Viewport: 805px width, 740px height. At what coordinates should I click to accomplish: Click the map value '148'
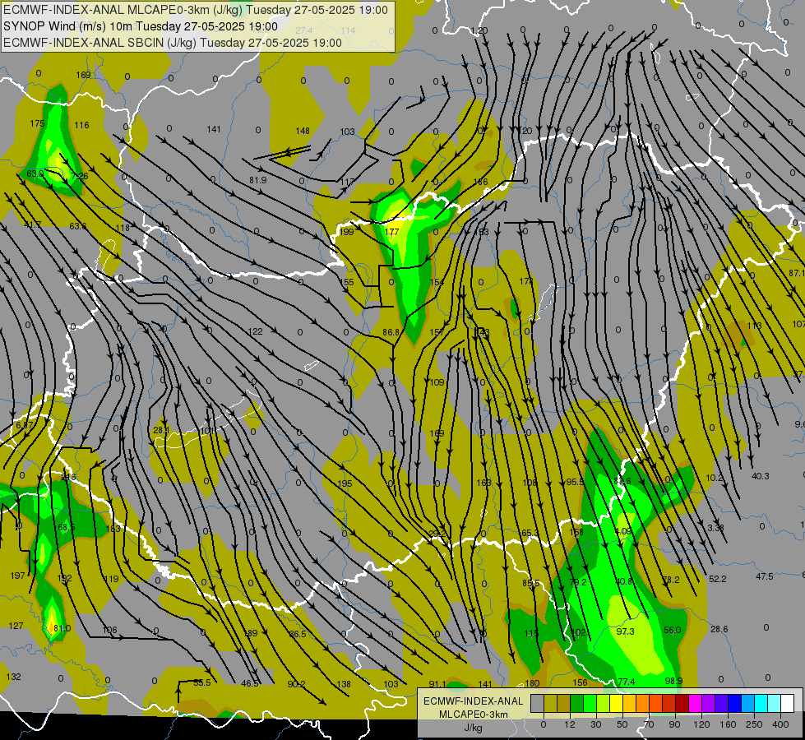(303, 131)
